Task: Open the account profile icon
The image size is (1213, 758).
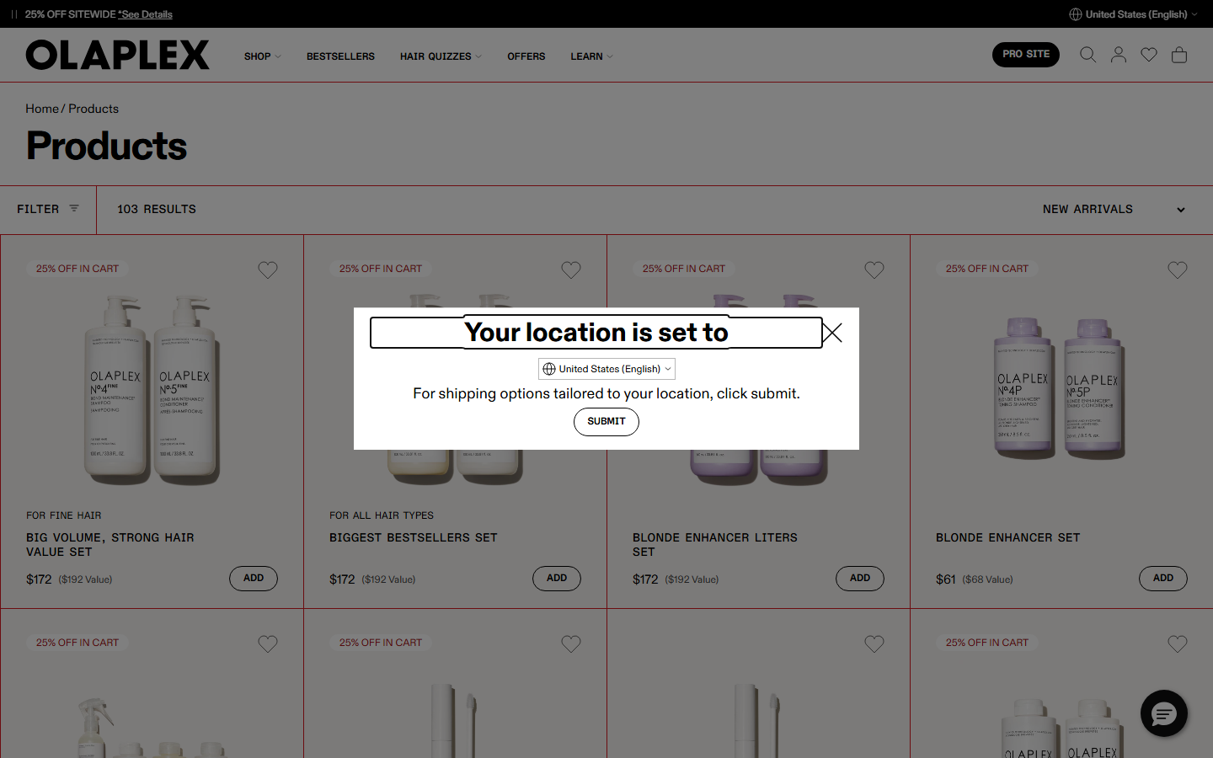Action: click(x=1119, y=55)
